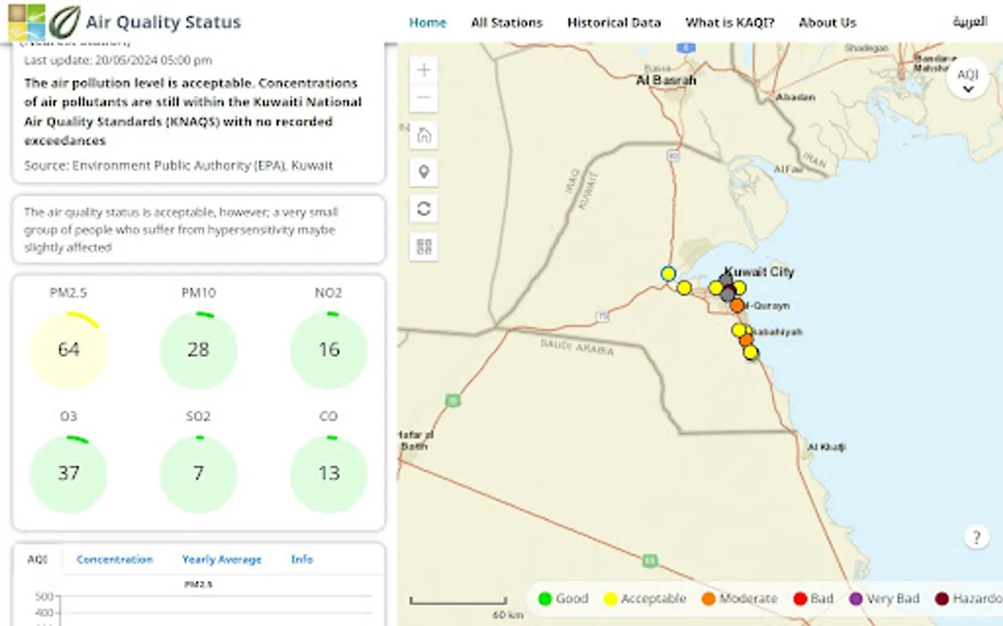1003x626 pixels.
Task: Click the orange Moderate legend swatch
Action: (708, 599)
